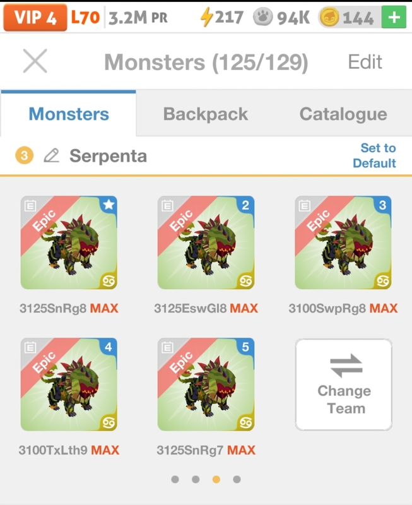Tap the Change Team button
Image resolution: width=412 pixels, height=505 pixels.
[x=344, y=384]
